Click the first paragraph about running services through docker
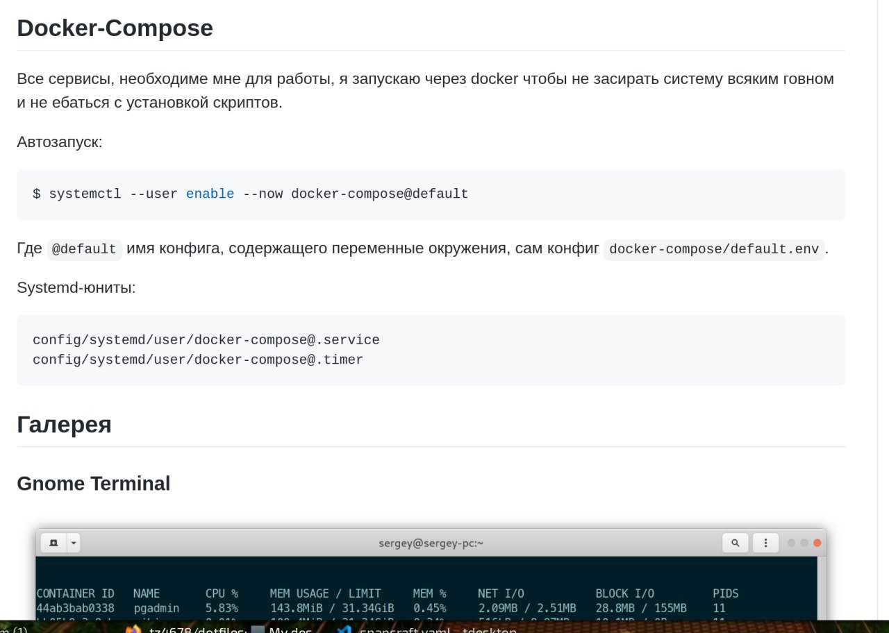 point(425,91)
